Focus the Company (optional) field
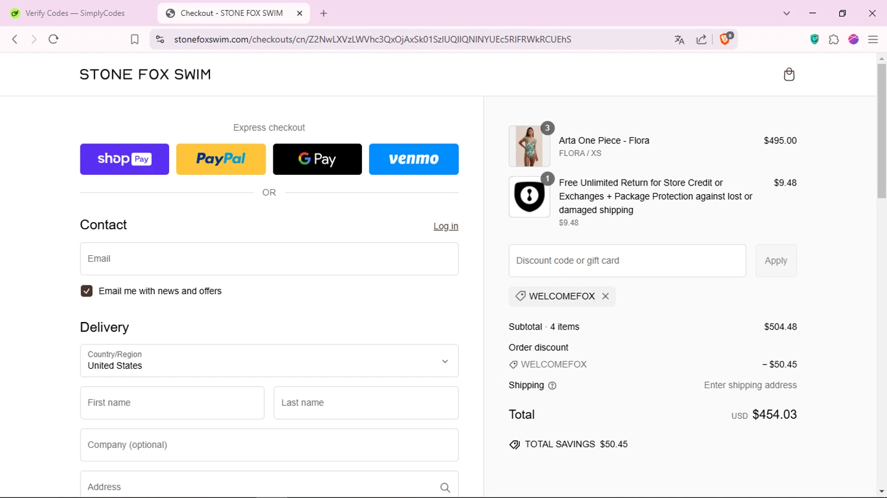The height and width of the screenshot is (498, 887). [269, 445]
